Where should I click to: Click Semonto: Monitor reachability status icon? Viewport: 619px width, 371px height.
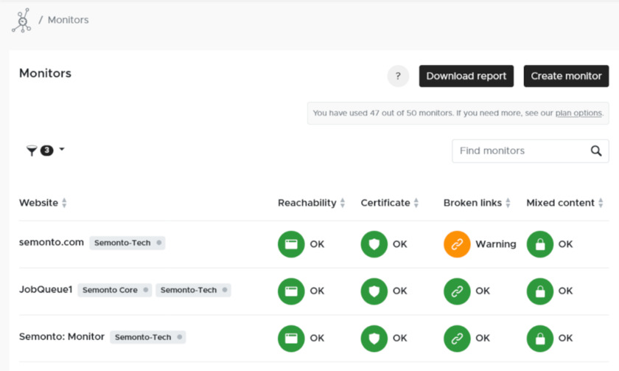click(x=291, y=339)
